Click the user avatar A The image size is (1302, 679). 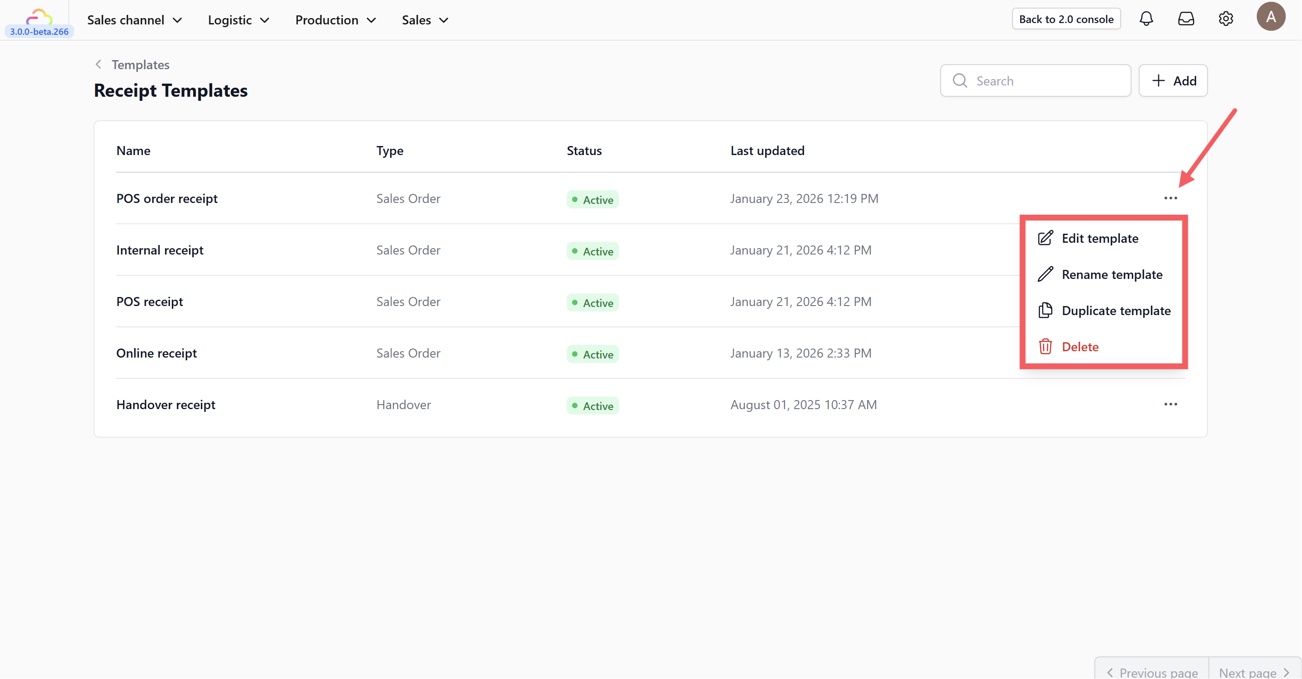tap(1271, 17)
